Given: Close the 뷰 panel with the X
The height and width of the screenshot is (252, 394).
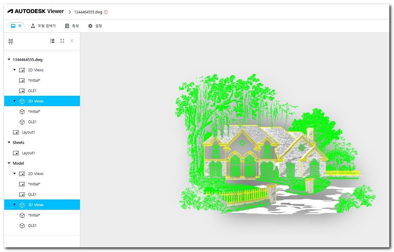Looking at the screenshot, I should (71, 41).
